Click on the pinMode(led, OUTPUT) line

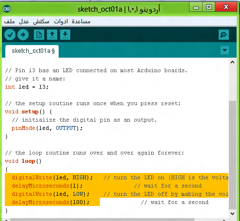point(47,128)
